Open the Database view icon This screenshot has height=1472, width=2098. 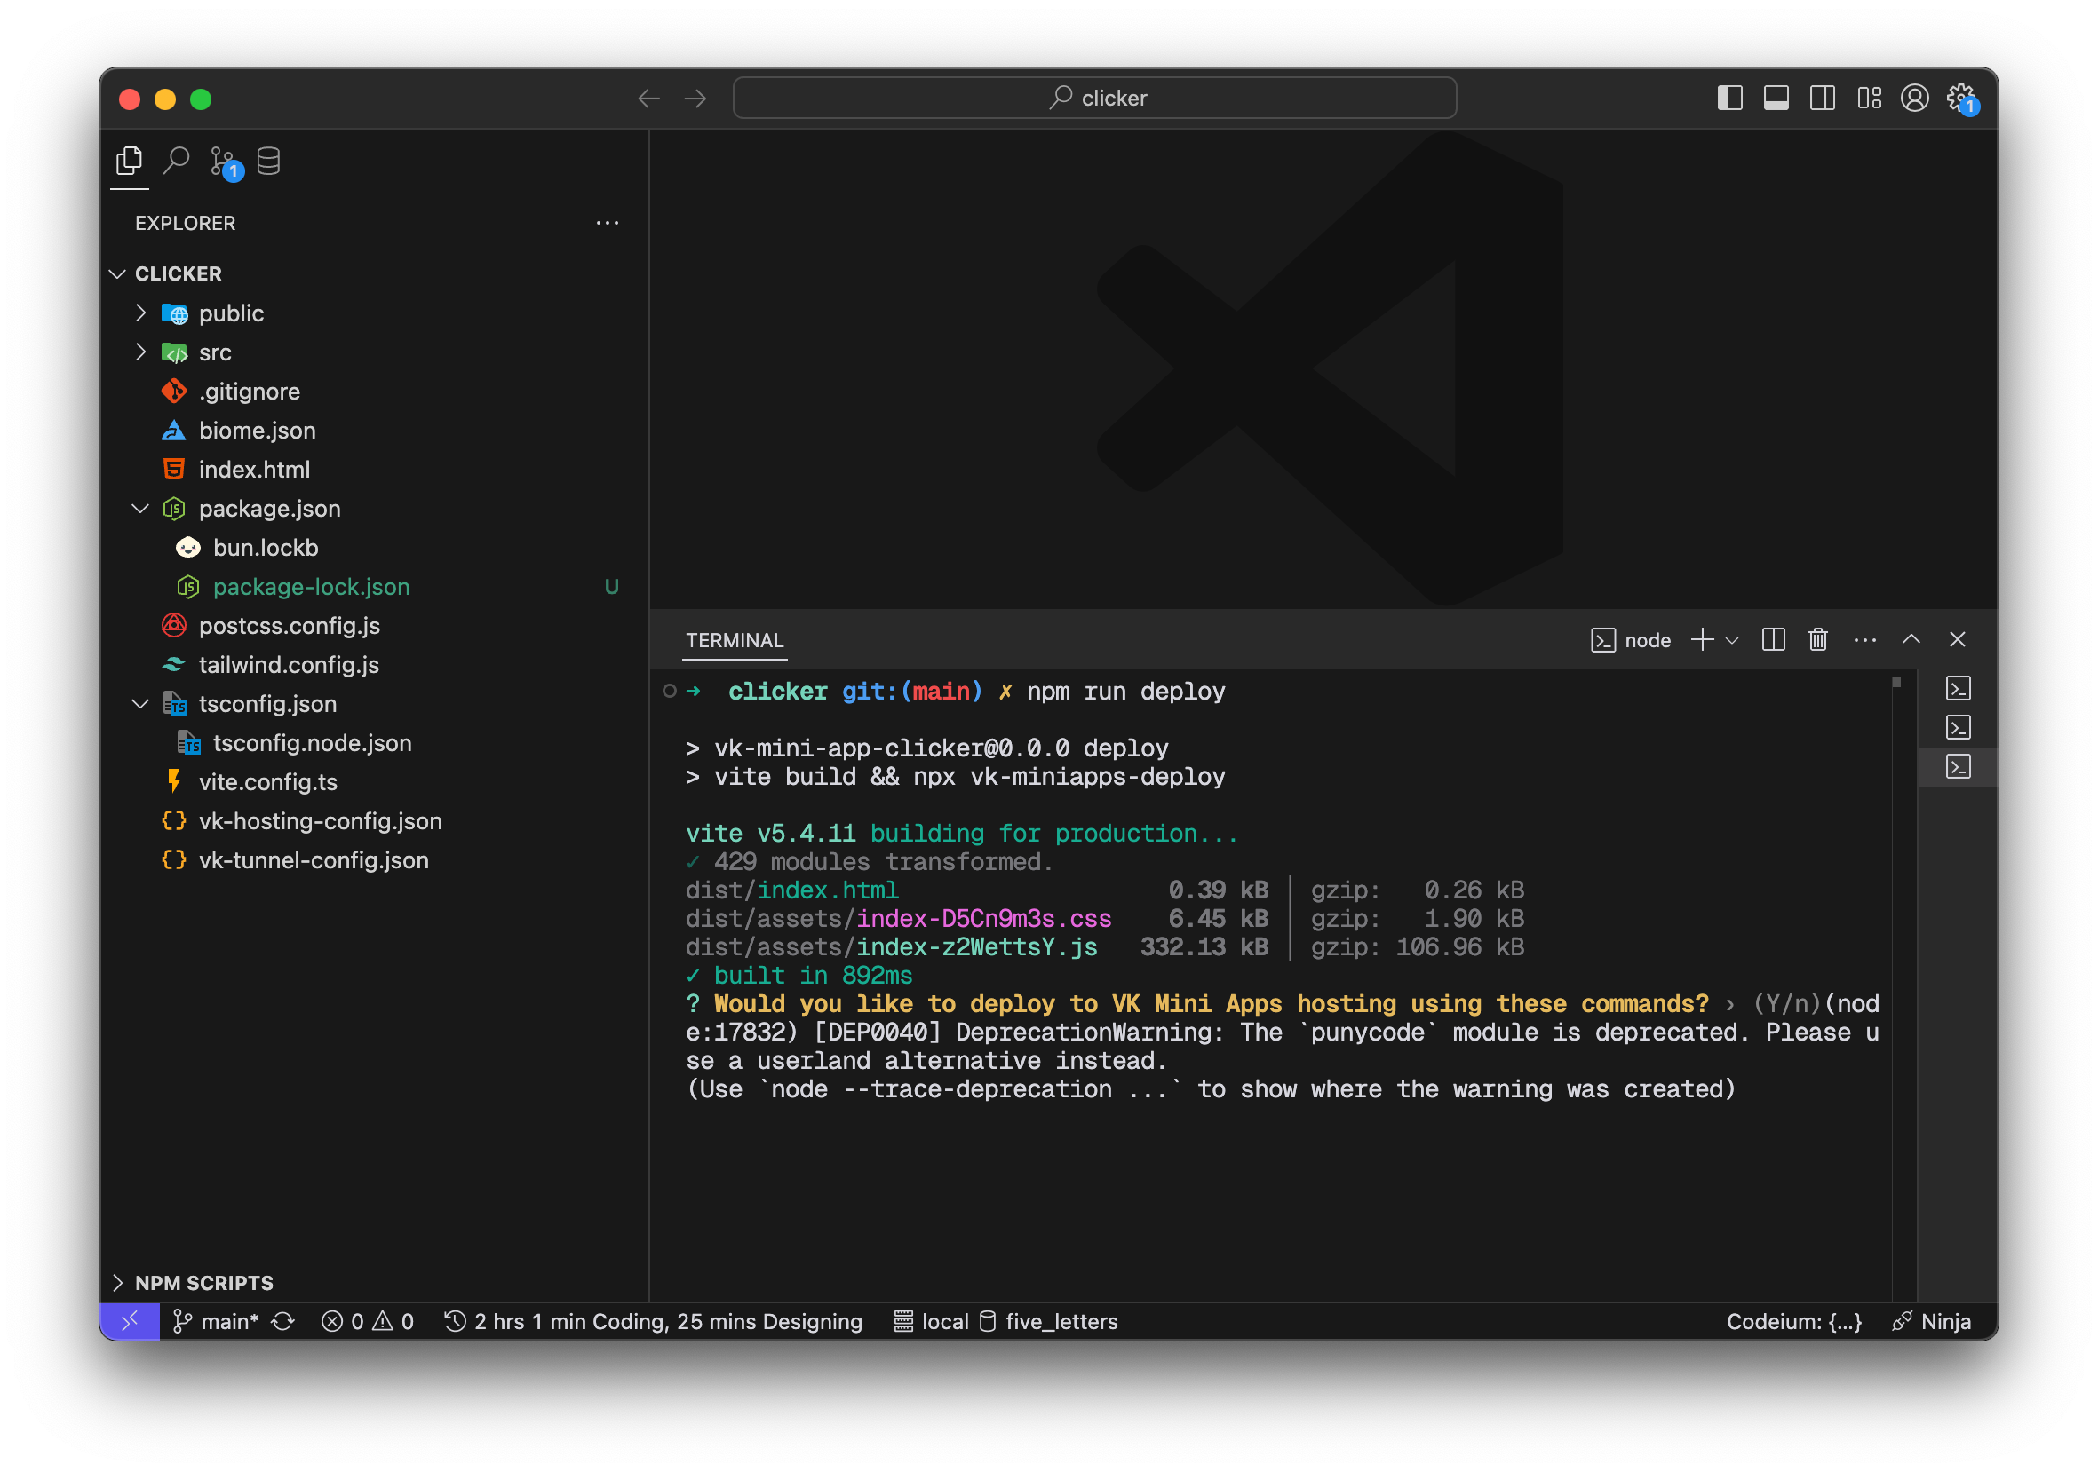(x=268, y=162)
